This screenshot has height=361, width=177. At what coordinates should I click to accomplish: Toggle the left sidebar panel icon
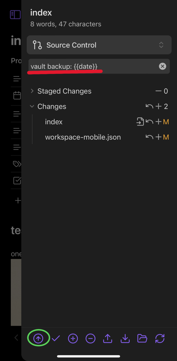[15, 14]
